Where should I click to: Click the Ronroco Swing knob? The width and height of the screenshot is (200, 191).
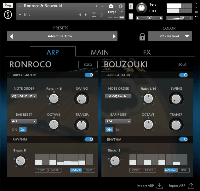(x=82, y=99)
